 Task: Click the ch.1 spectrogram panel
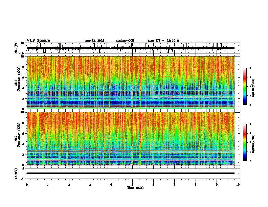[131, 83]
